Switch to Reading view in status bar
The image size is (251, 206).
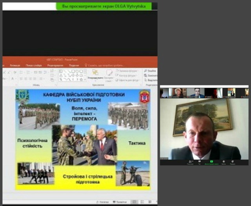coord(150,202)
